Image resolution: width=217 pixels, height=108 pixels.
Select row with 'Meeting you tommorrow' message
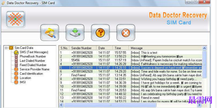tap(131, 56)
